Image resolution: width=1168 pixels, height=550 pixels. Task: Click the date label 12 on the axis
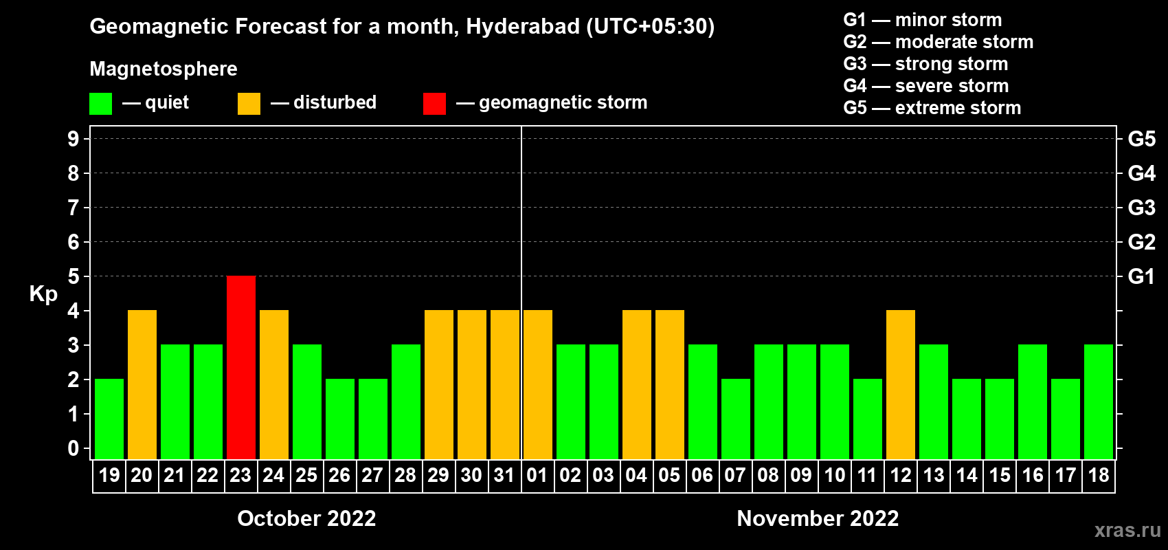coord(901,476)
